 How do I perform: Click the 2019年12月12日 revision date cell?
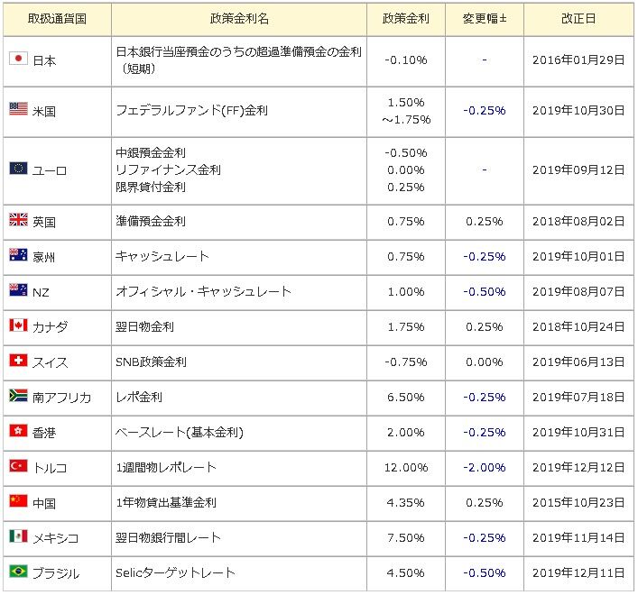[578, 467]
